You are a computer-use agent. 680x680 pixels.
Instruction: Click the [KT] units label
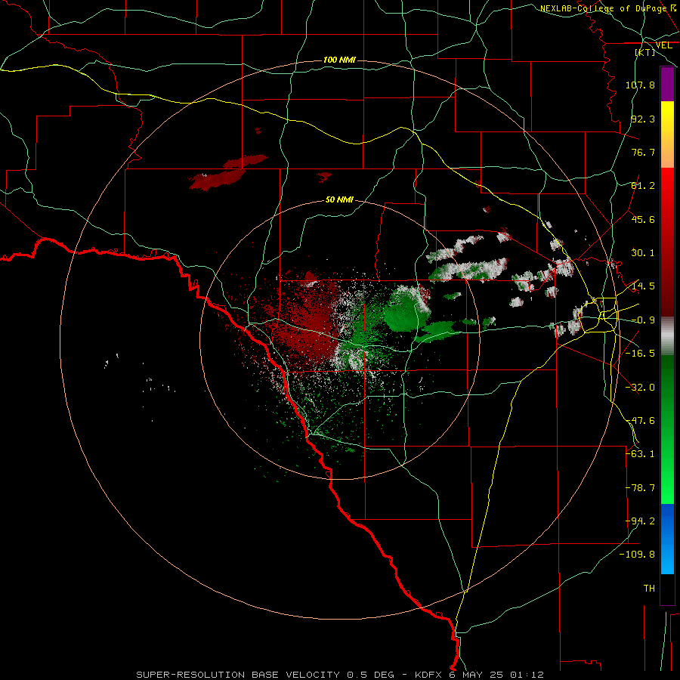pos(645,52)
